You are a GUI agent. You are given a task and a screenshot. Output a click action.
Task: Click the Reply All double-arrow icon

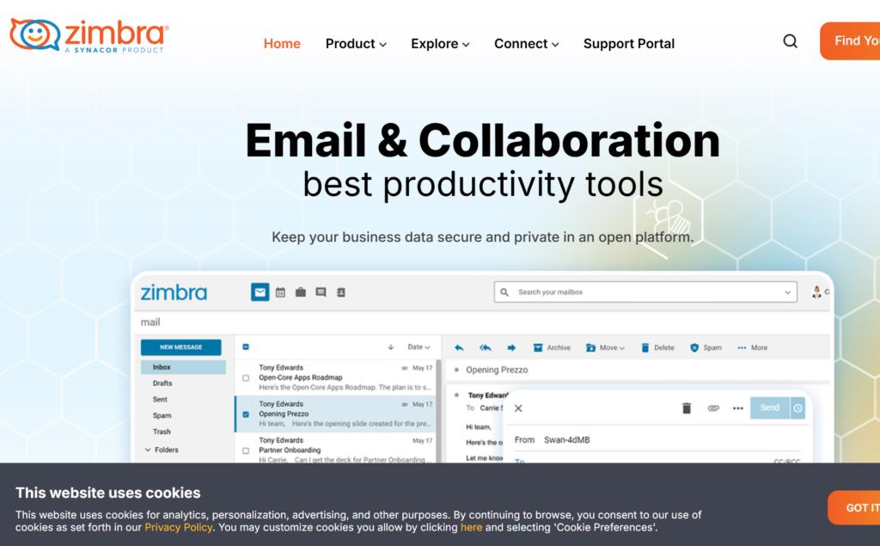point(486,347)
